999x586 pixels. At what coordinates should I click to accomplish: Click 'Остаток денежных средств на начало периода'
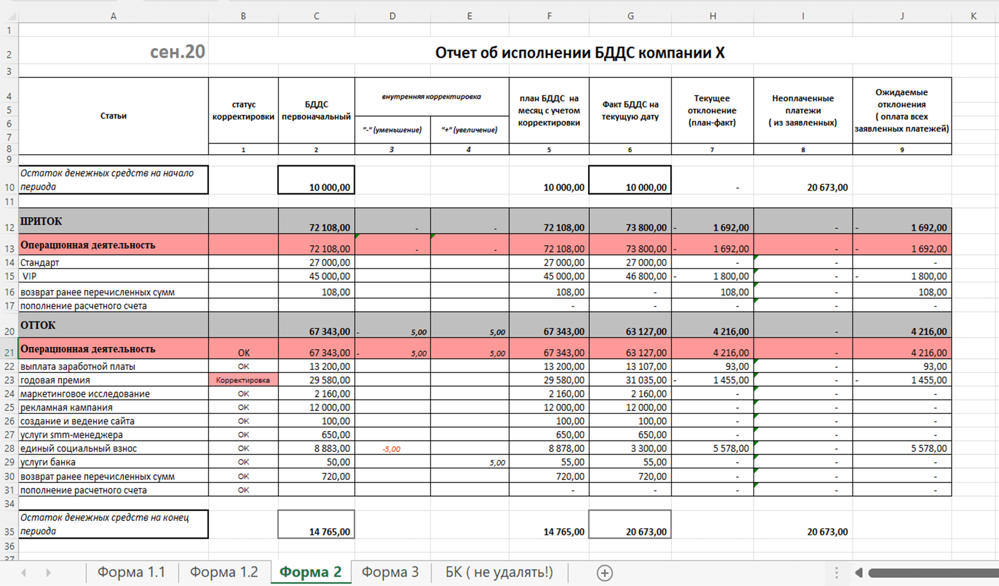tap(113, 180)
